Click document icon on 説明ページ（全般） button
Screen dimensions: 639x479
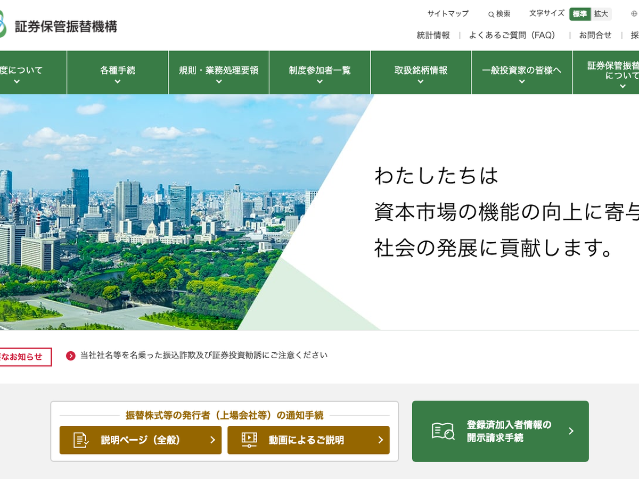click(x=81, y=440)
